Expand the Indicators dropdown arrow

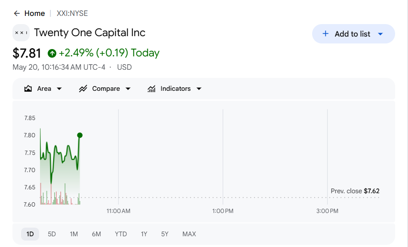(x=199, y=89)
